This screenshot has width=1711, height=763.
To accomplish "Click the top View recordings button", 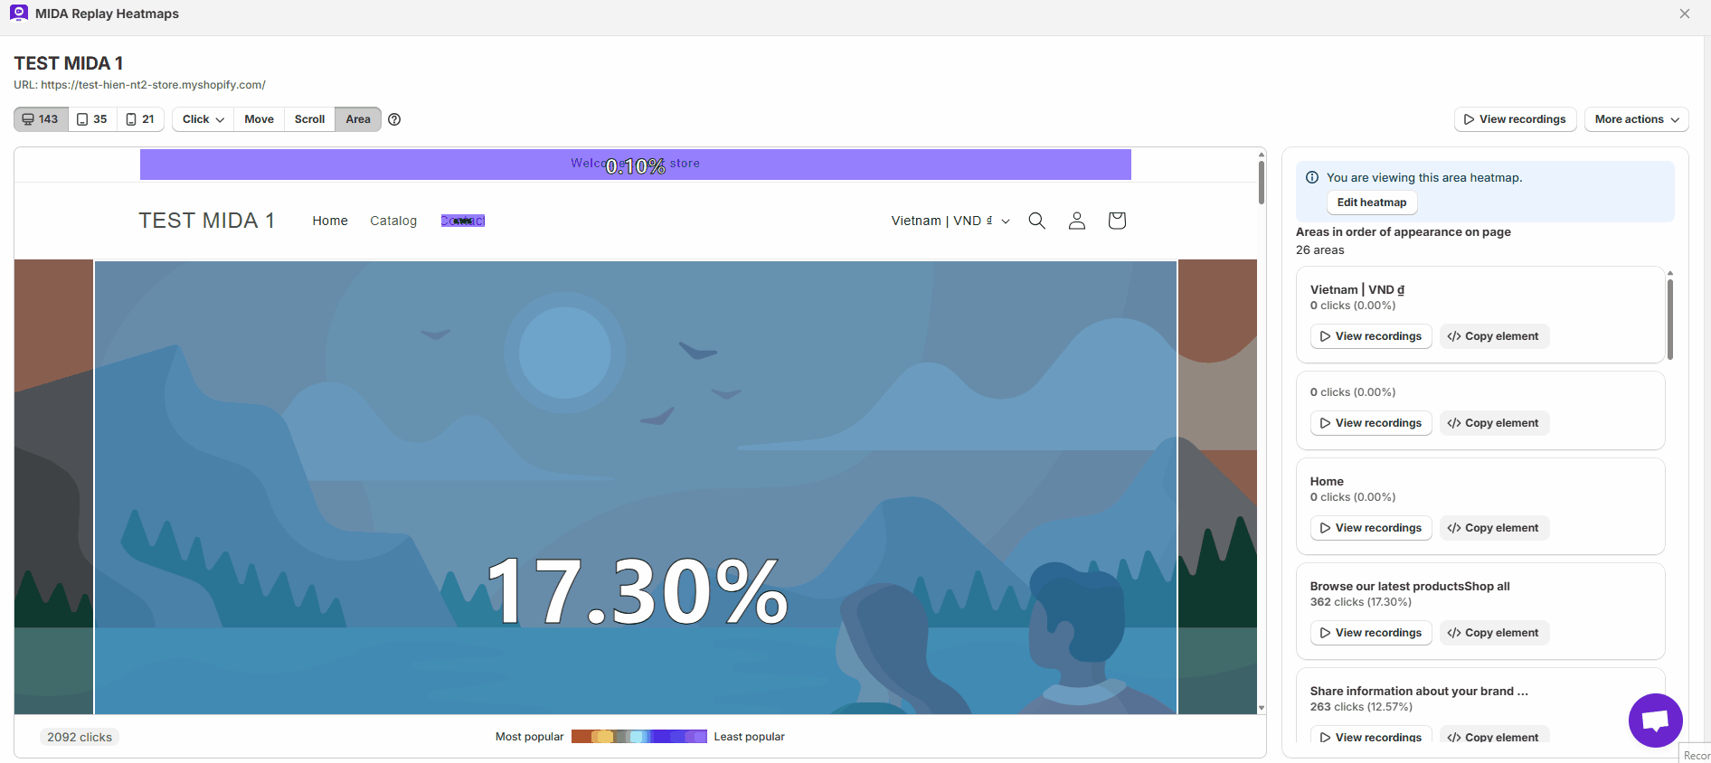I will click(1515, 119).
